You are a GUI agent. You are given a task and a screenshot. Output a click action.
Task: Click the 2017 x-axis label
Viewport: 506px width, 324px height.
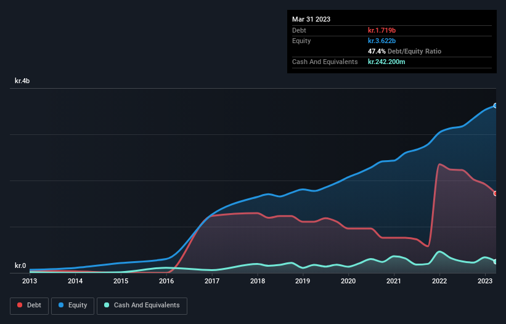[212, 281]
